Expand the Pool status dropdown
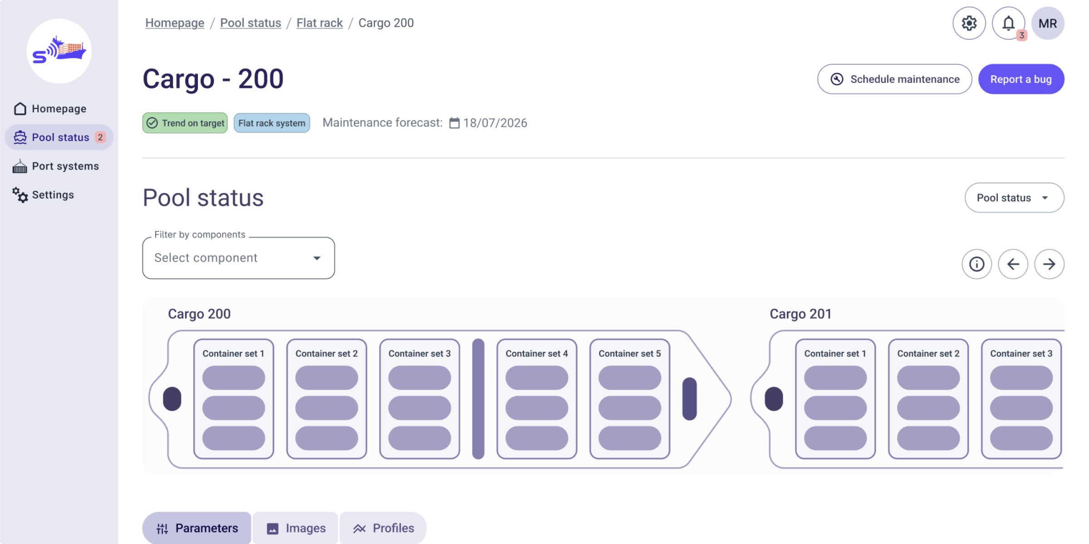The height and width of the screenshot is (544, 1089). [x=1014, y=198]
